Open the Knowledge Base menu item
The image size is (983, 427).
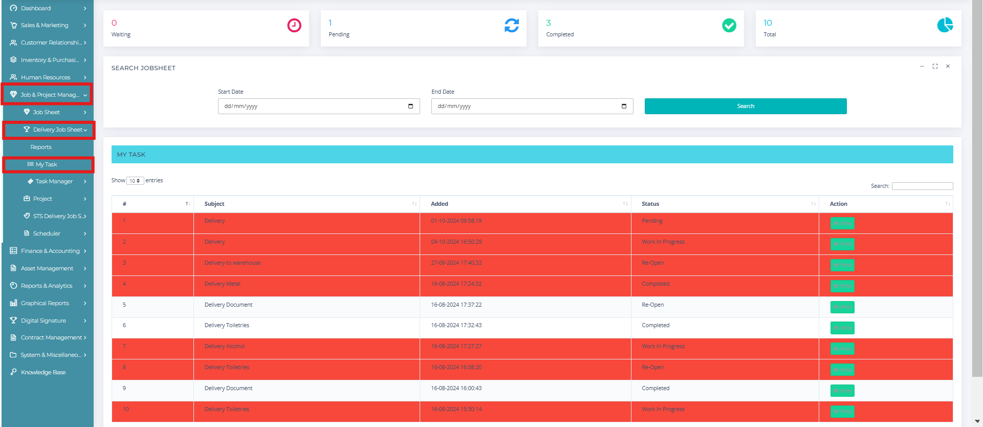click(43, 373)
